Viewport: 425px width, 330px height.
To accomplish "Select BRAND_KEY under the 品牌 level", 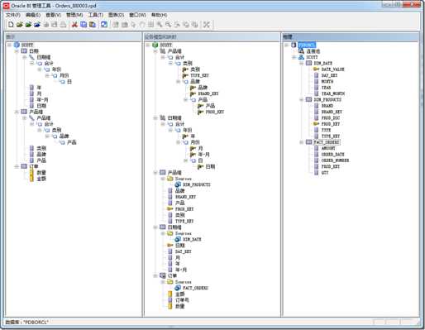I will 208,93.
